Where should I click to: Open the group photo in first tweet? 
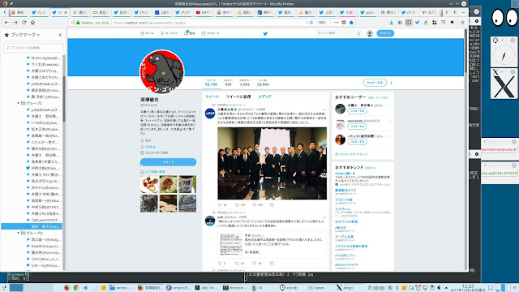pos(272,163)
